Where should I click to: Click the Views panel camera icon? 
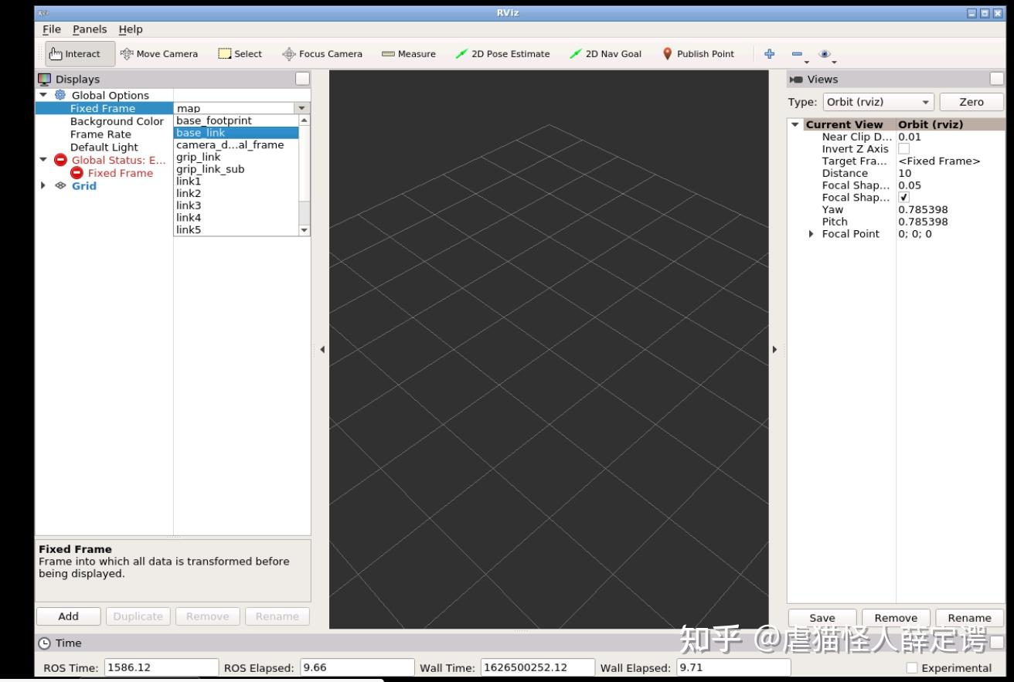(x=796, y=79)
